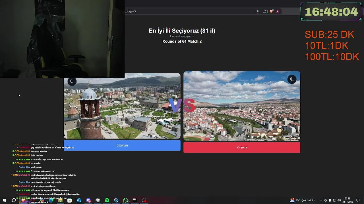Open Epic Games Launcher from the taskbar
Screen dimensions: 364x204
tap(135, 200)
